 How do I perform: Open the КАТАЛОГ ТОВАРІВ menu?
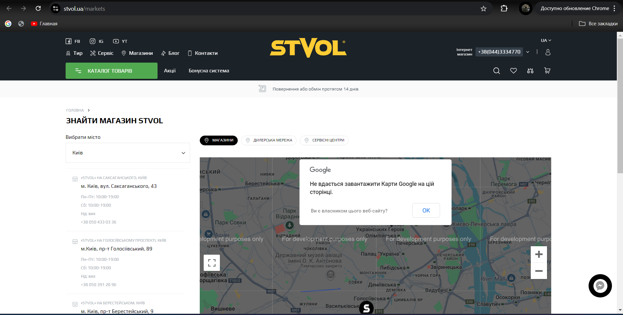111,71
